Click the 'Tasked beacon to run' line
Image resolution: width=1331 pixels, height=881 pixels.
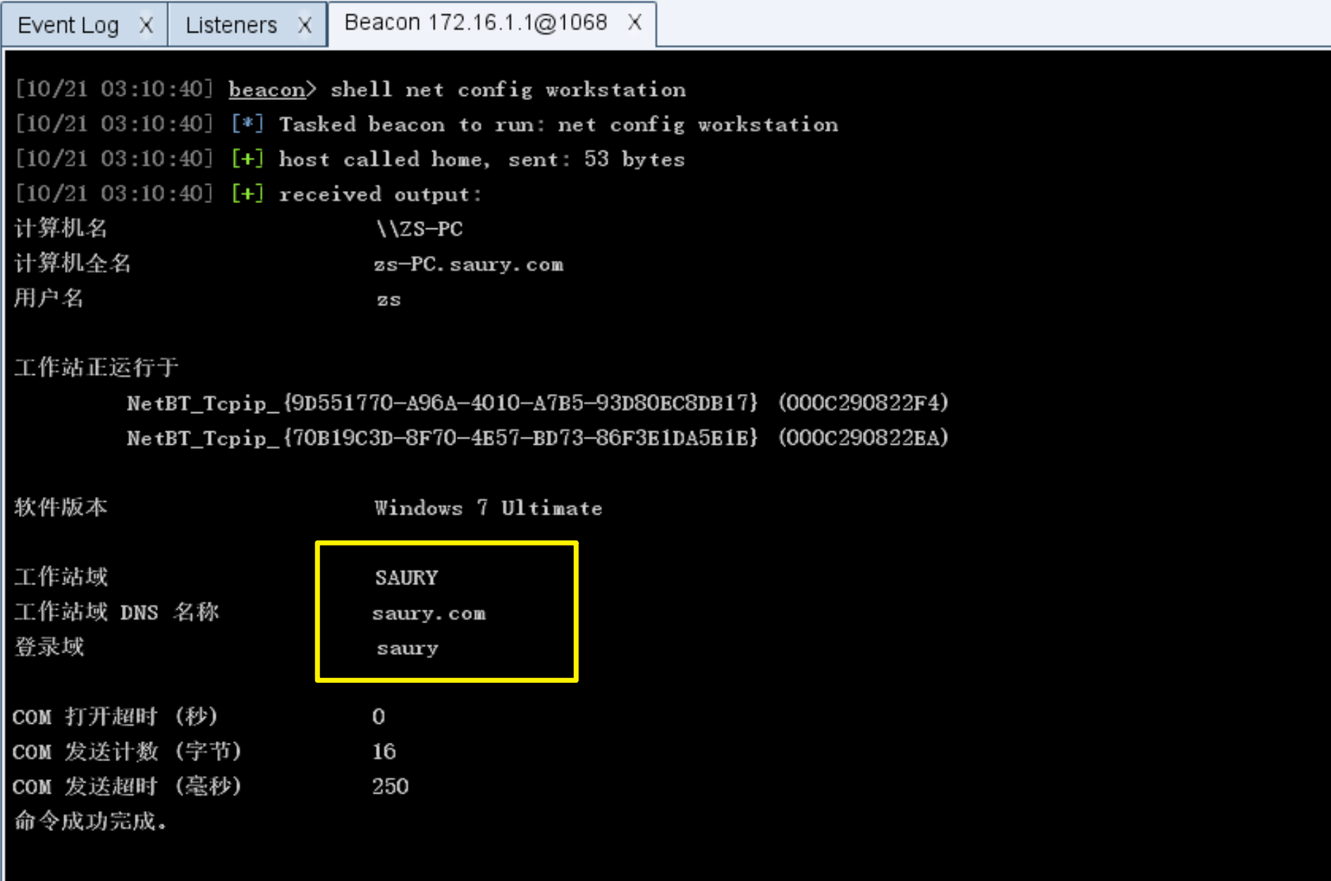pyautogui.click(x=558, y=125)
